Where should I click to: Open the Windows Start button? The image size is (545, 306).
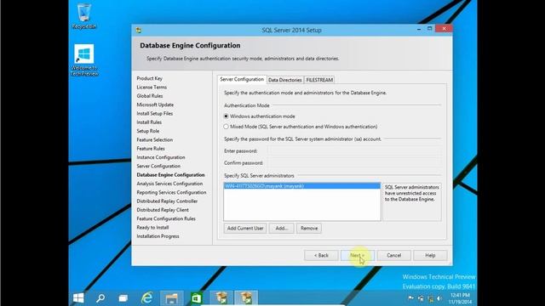(x=78, y=298)
